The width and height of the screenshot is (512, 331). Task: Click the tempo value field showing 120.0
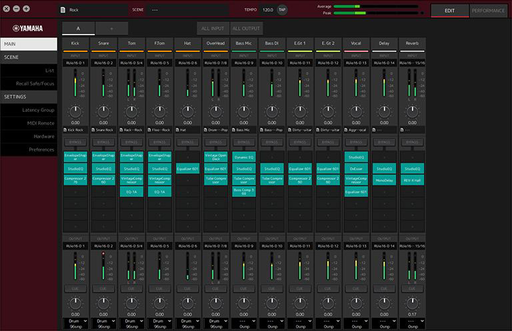pos(267,10)
